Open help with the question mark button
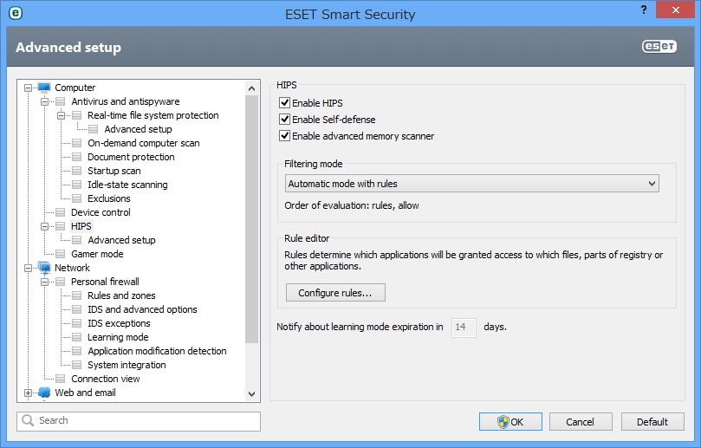This screenshot has width=701, height=448. coord(643,10)
